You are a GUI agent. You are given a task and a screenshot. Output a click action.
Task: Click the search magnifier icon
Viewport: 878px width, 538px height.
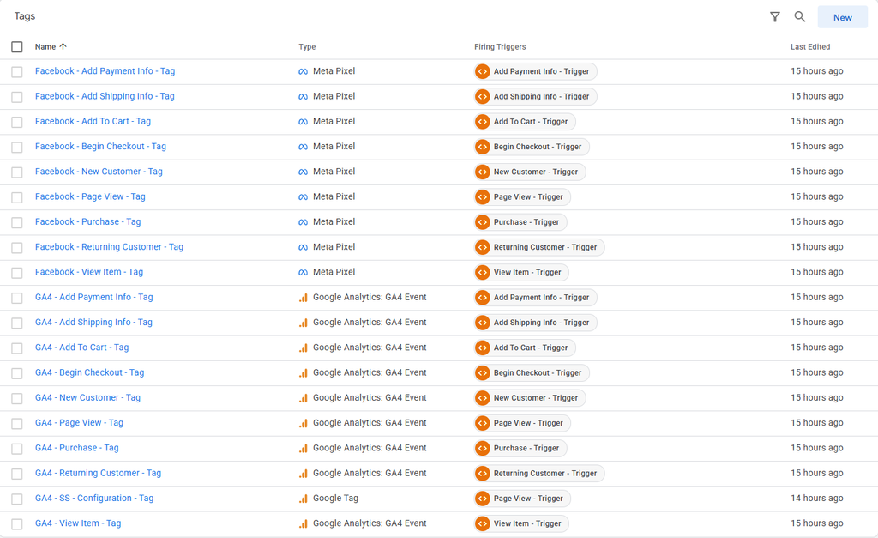[800, 17]
